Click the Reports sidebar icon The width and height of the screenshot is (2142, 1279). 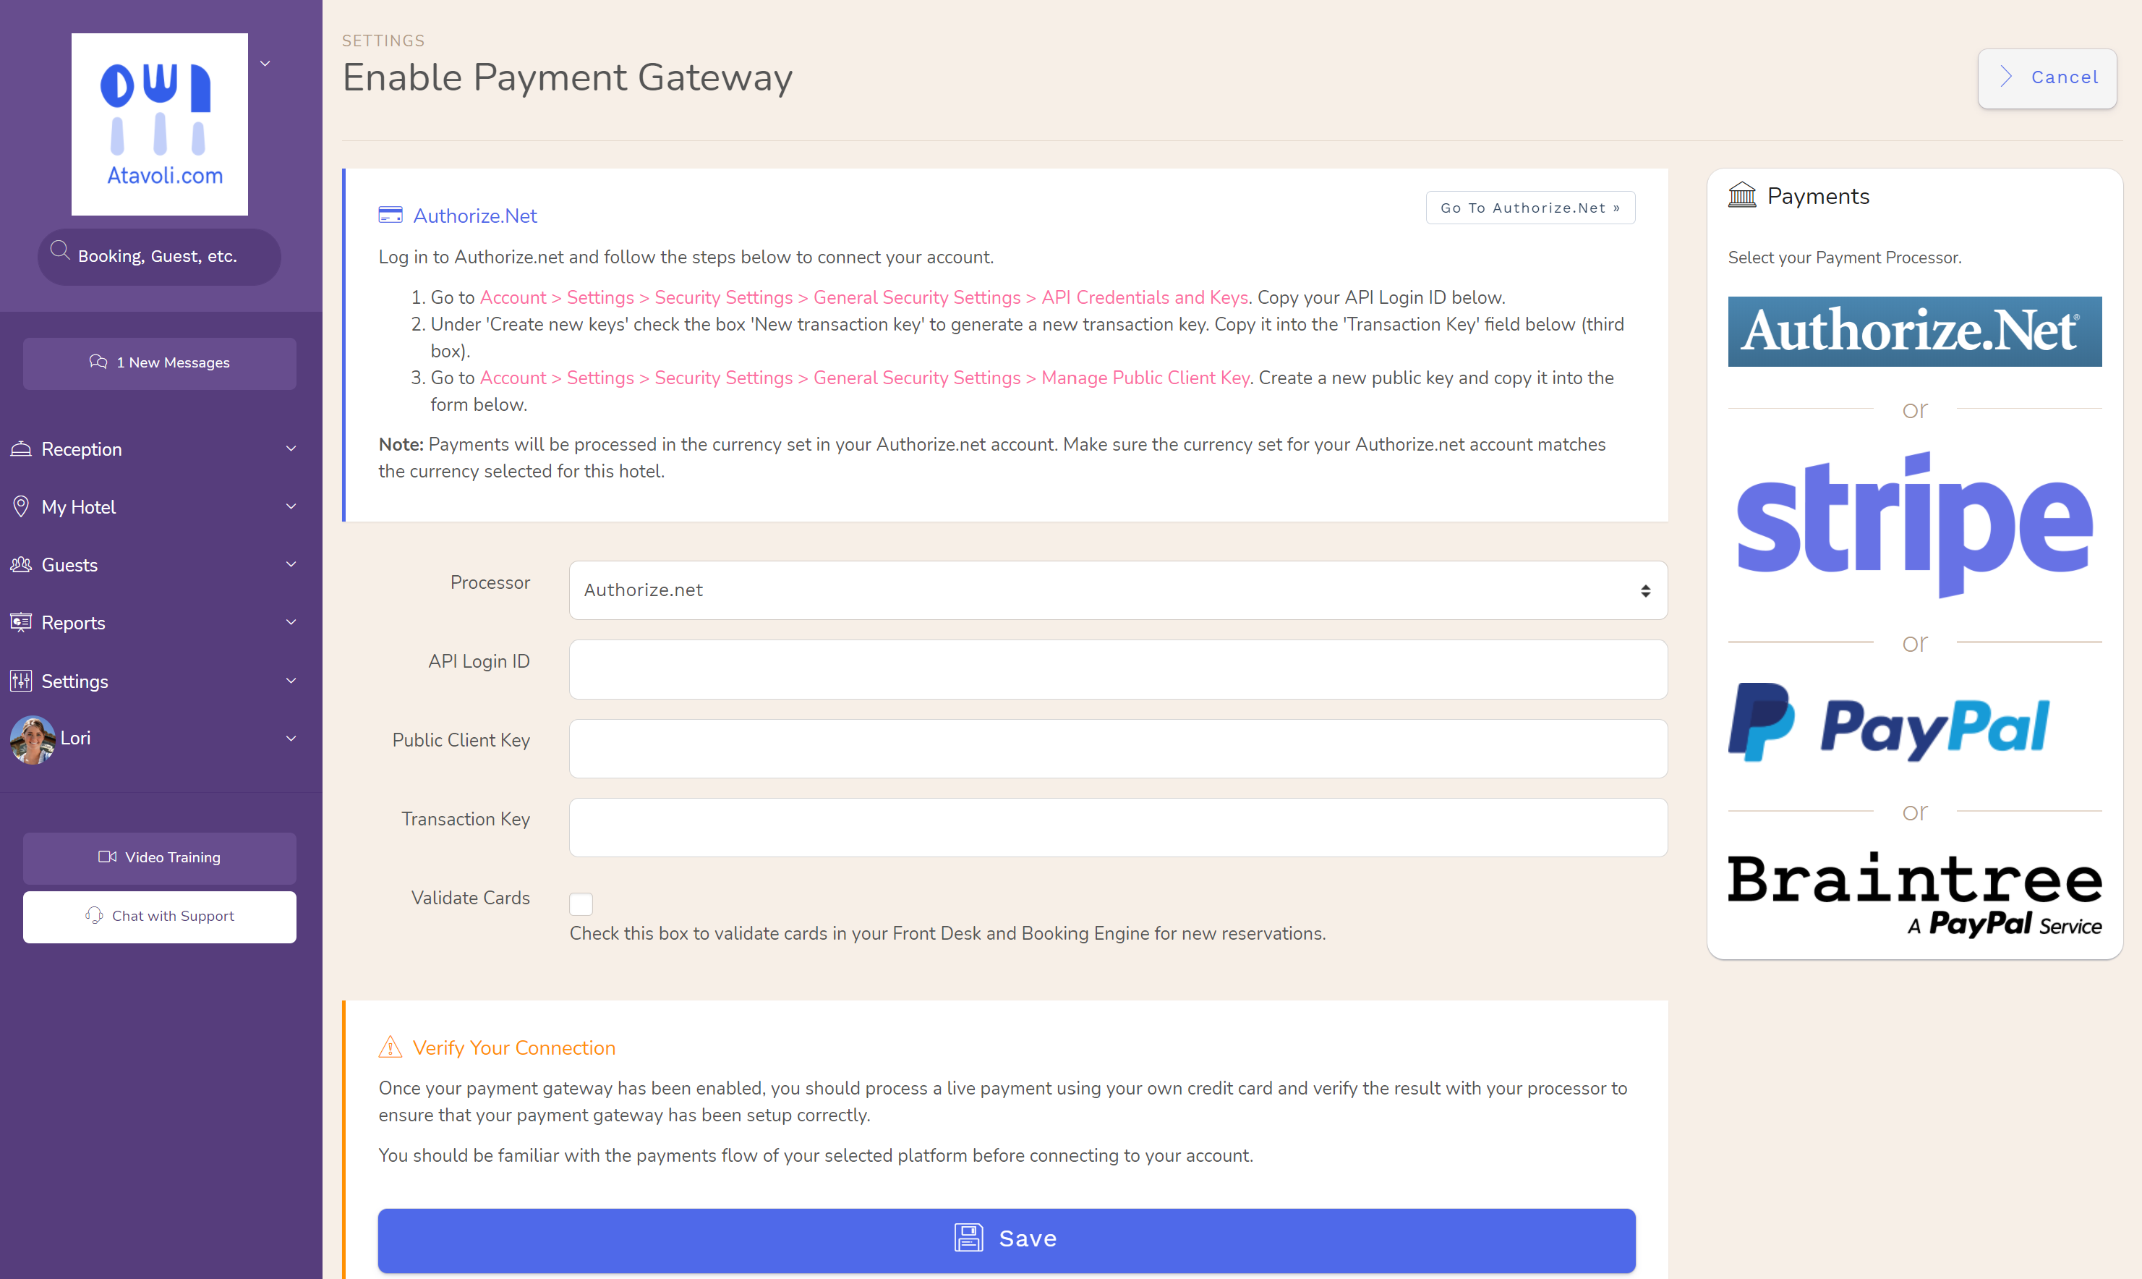(23, 621)
